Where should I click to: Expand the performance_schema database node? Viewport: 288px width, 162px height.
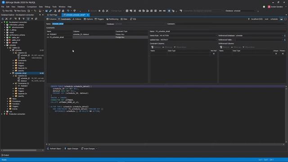[5, 35]
